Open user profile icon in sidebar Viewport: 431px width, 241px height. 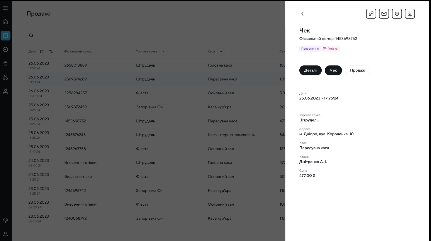[x=5, y=234]
